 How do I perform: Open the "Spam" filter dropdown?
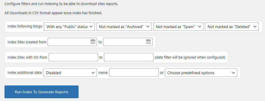(178, 27)
